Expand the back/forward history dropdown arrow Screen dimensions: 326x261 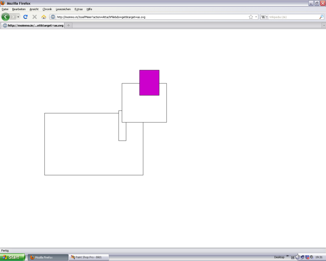click(x=18, y=17)
